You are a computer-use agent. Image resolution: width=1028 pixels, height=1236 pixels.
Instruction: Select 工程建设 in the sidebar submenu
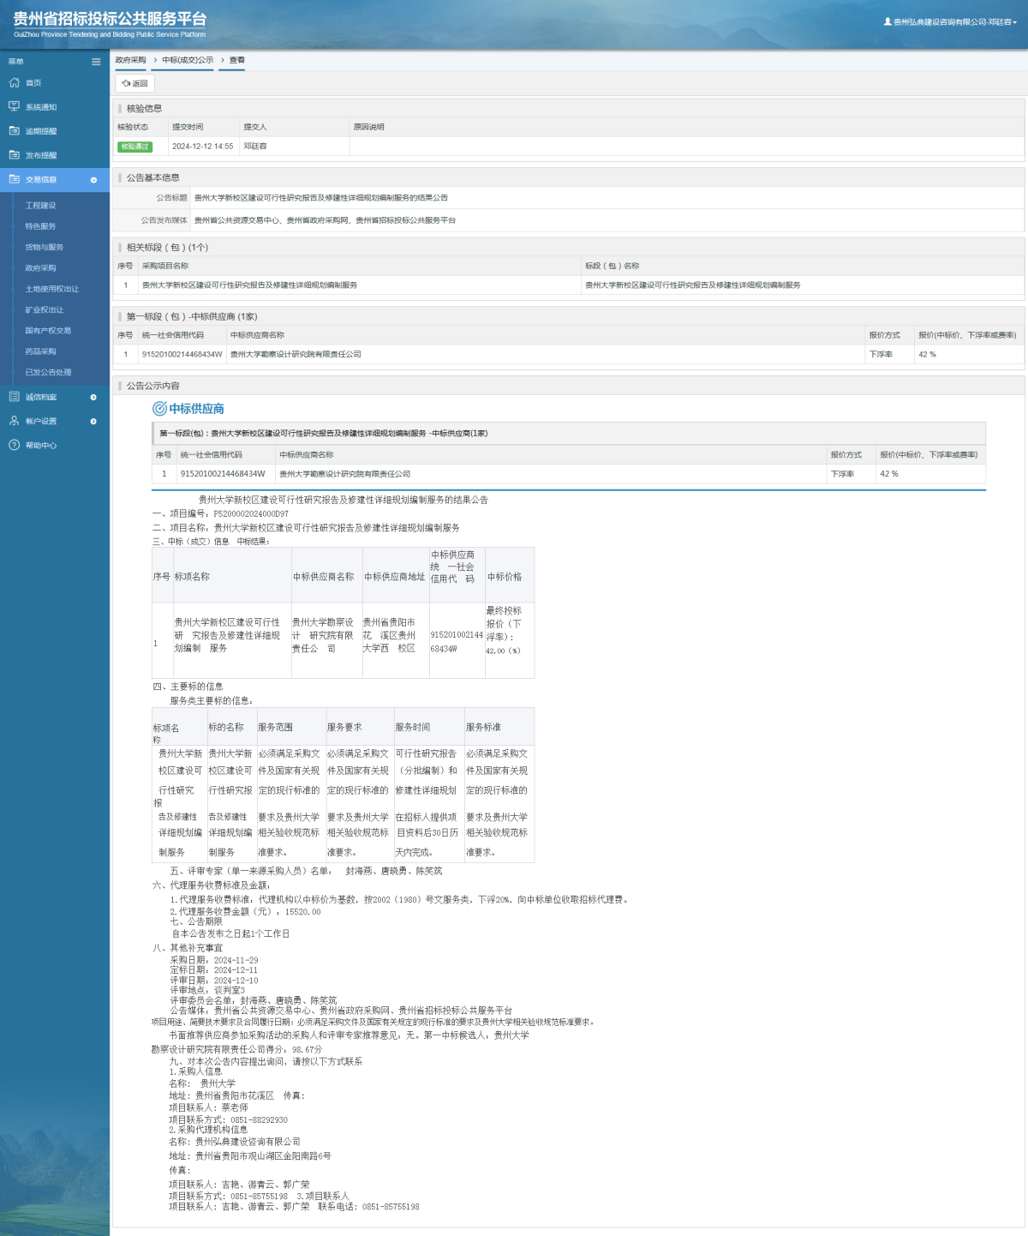coord(40,206)
